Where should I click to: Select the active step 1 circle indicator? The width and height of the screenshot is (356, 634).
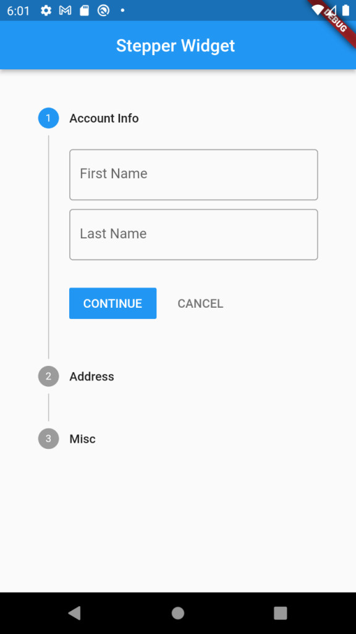tap(48, 118)
